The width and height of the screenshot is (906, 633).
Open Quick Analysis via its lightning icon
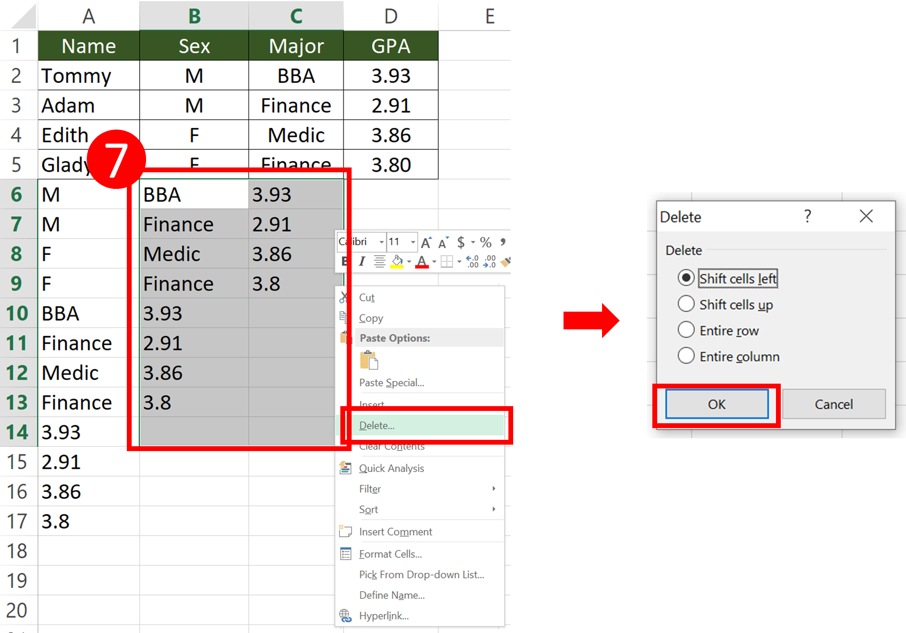click(346, 467)
